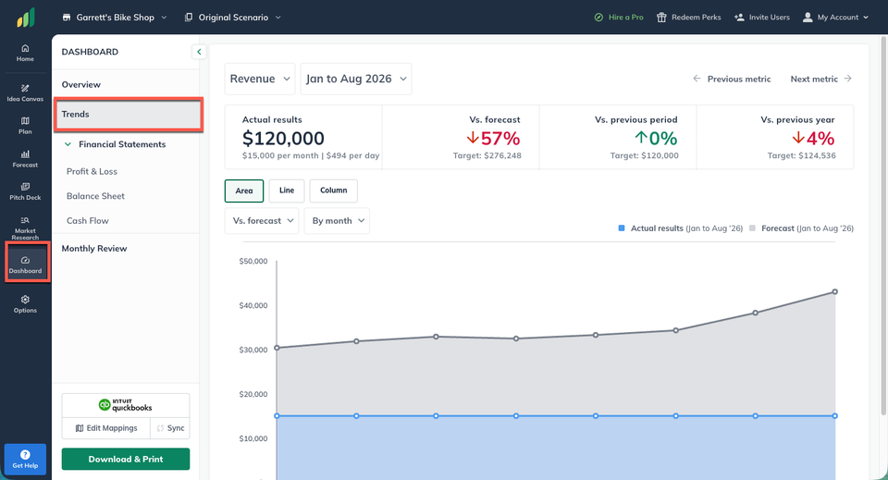Click the scenario copy icon
This screenshot has height=480, width=888.
[x=189, y=18]
